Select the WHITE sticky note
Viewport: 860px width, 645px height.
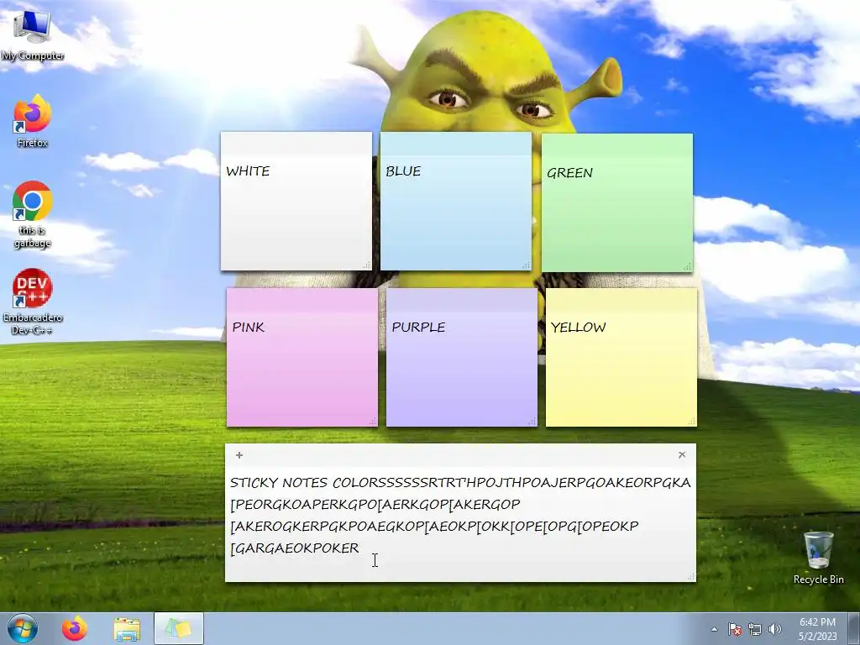coord(296,201)
